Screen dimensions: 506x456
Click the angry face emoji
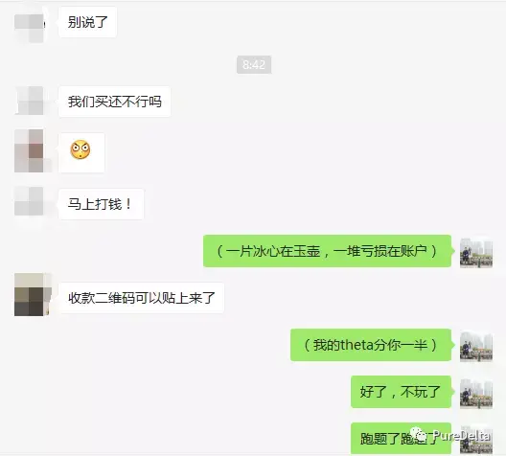80,149
